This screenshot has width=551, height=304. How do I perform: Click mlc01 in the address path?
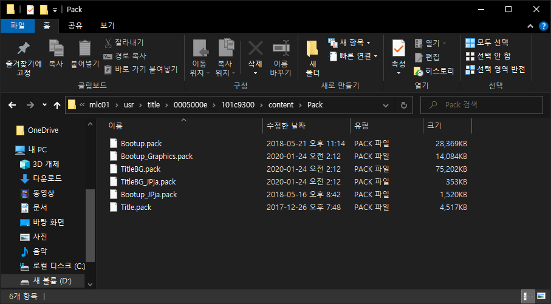99,105
